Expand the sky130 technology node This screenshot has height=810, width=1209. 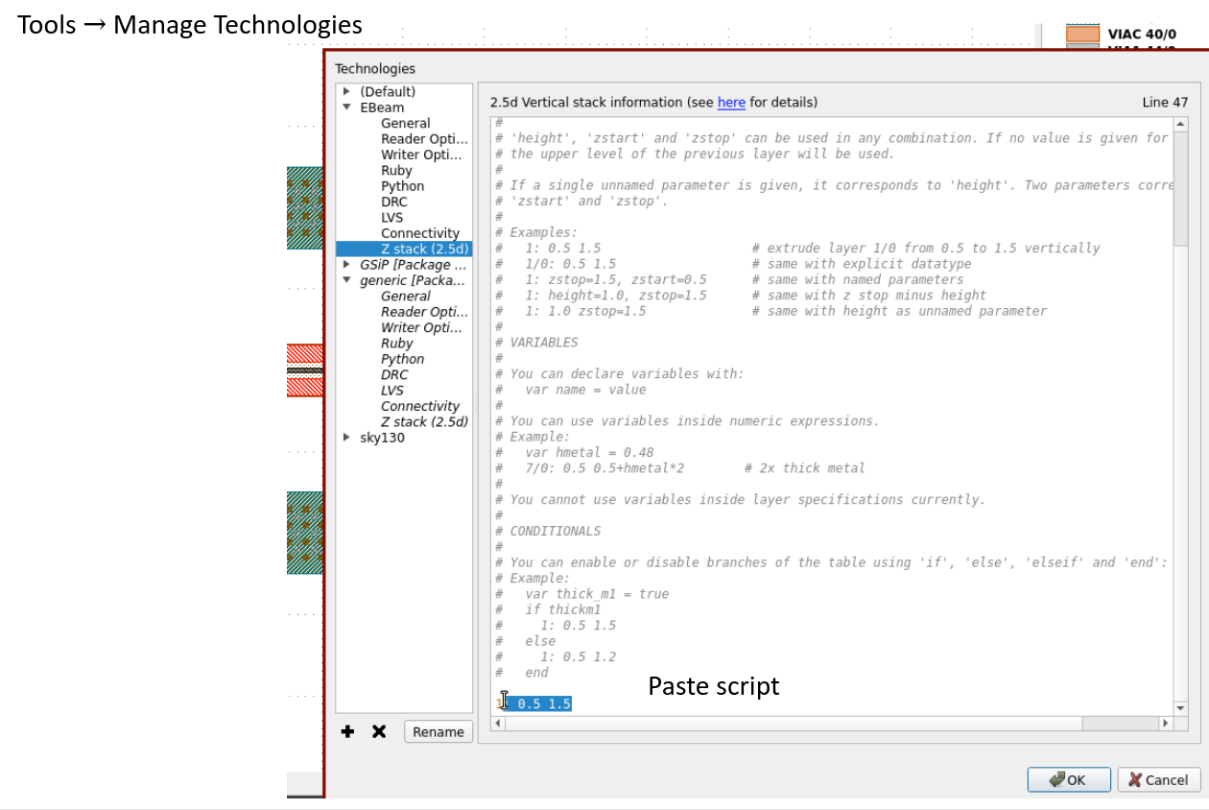pos(346,438)
